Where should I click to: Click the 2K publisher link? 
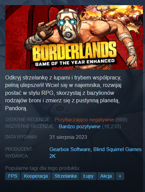[x=52, y=156]
